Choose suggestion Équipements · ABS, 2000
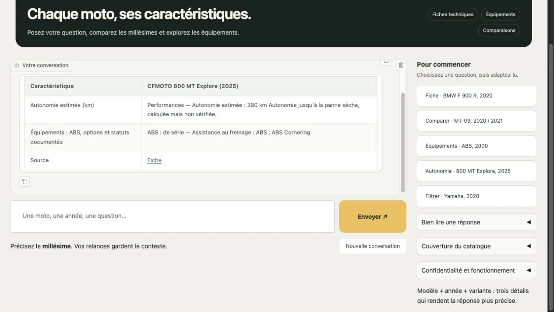Viewport: 554px width, 312px height. click(x=476, y=146)
